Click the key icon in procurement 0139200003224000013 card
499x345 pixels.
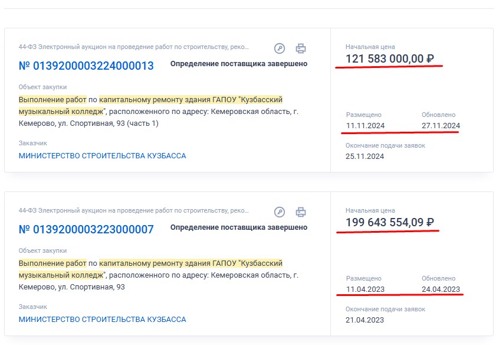coord(280,48)
